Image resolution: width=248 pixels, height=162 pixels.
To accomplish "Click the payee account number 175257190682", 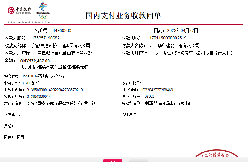I will tap(46, 38).
